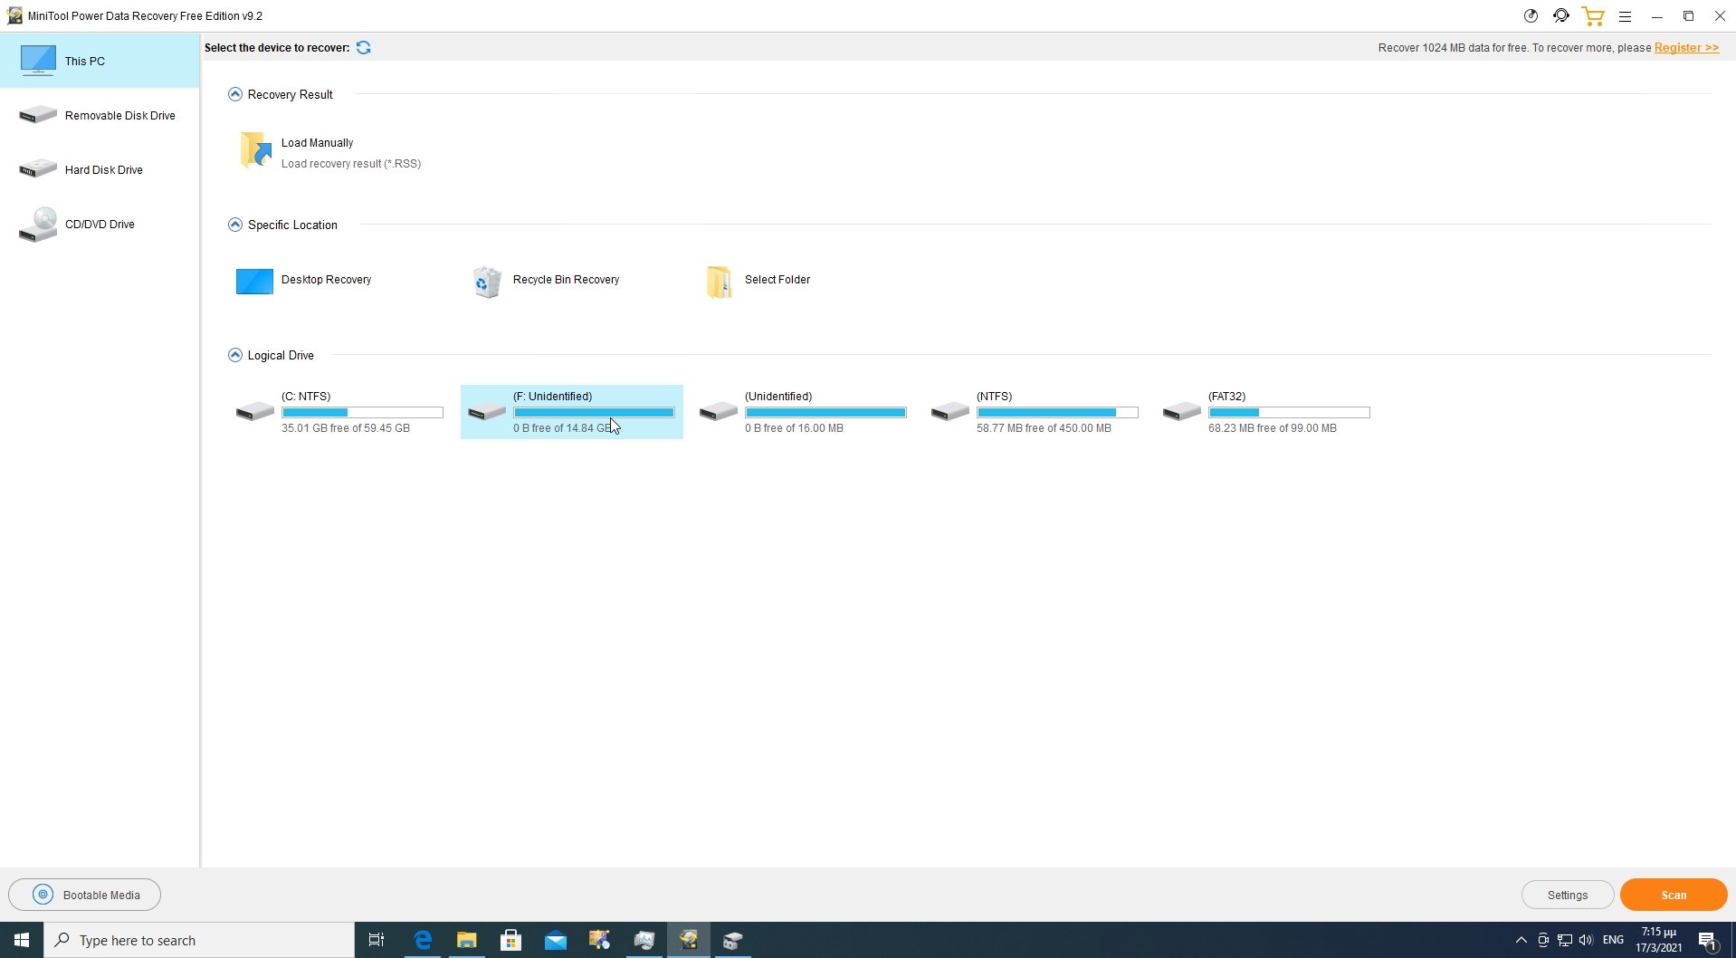Click the online support headset icon
The image size is (1736, 958).
(x=1561, y=15)
